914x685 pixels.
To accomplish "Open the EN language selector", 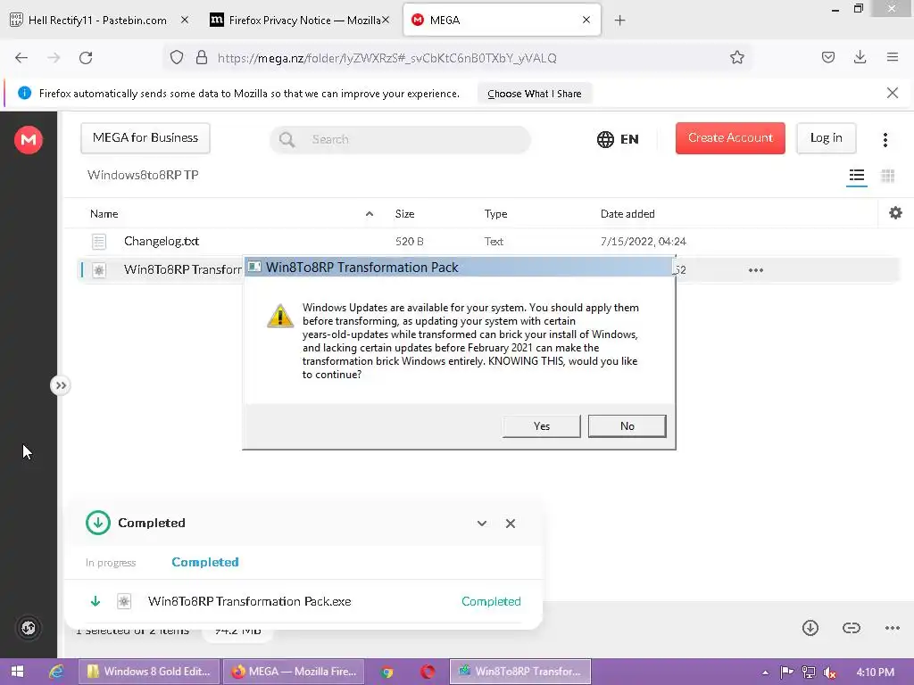I will (618, 139).
